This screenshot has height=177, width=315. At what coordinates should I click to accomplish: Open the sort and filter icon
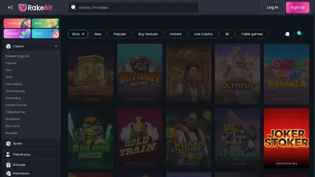point(300,33)
